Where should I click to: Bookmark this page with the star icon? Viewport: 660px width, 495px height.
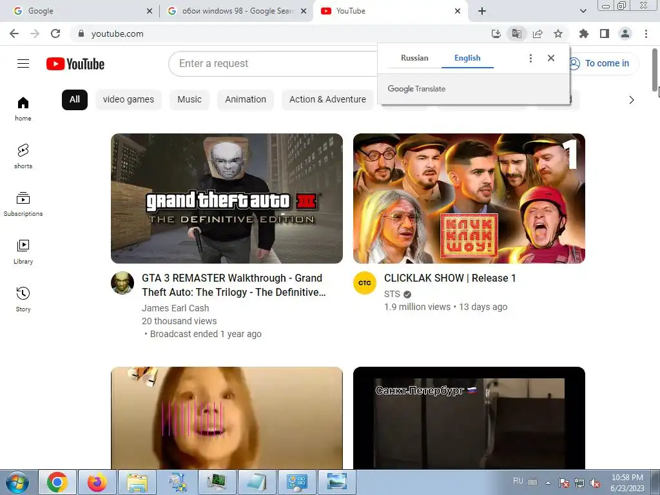558,34
